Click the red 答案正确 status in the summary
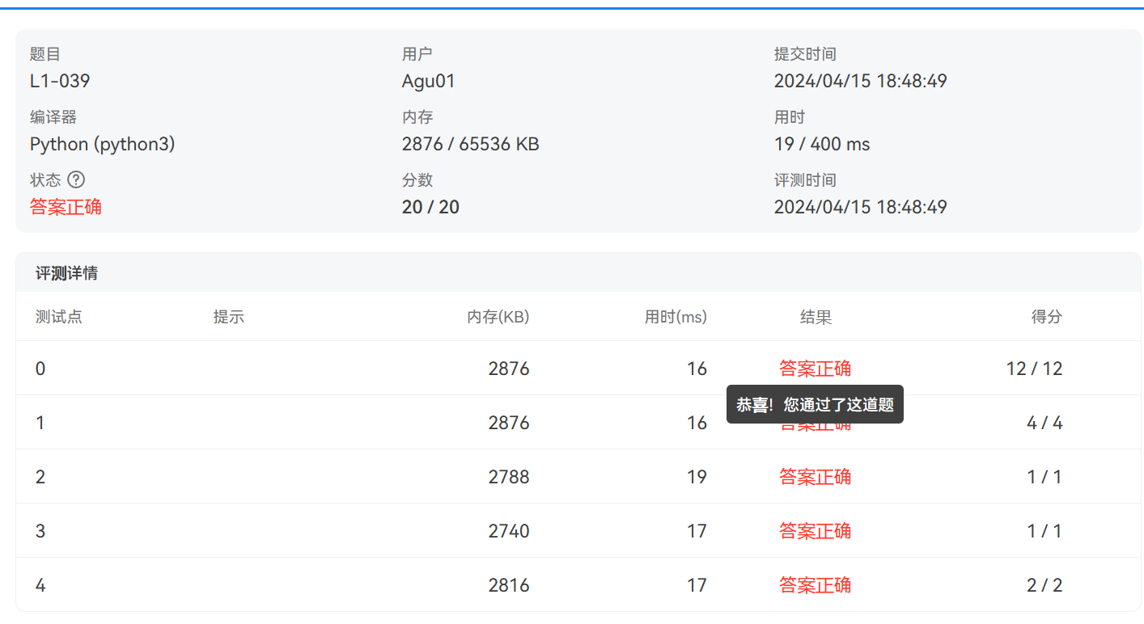Screen dimensions: 1144x624 (x=66, y=207)
